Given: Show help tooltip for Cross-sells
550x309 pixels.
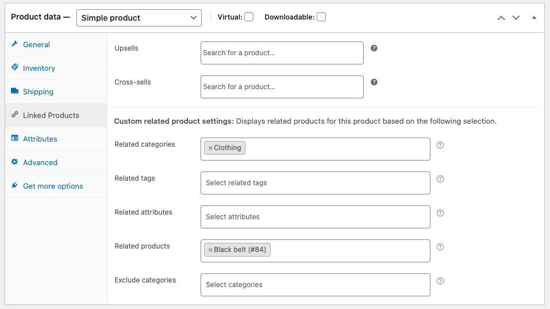Looking at the screenshot, I should coord(374,82).
